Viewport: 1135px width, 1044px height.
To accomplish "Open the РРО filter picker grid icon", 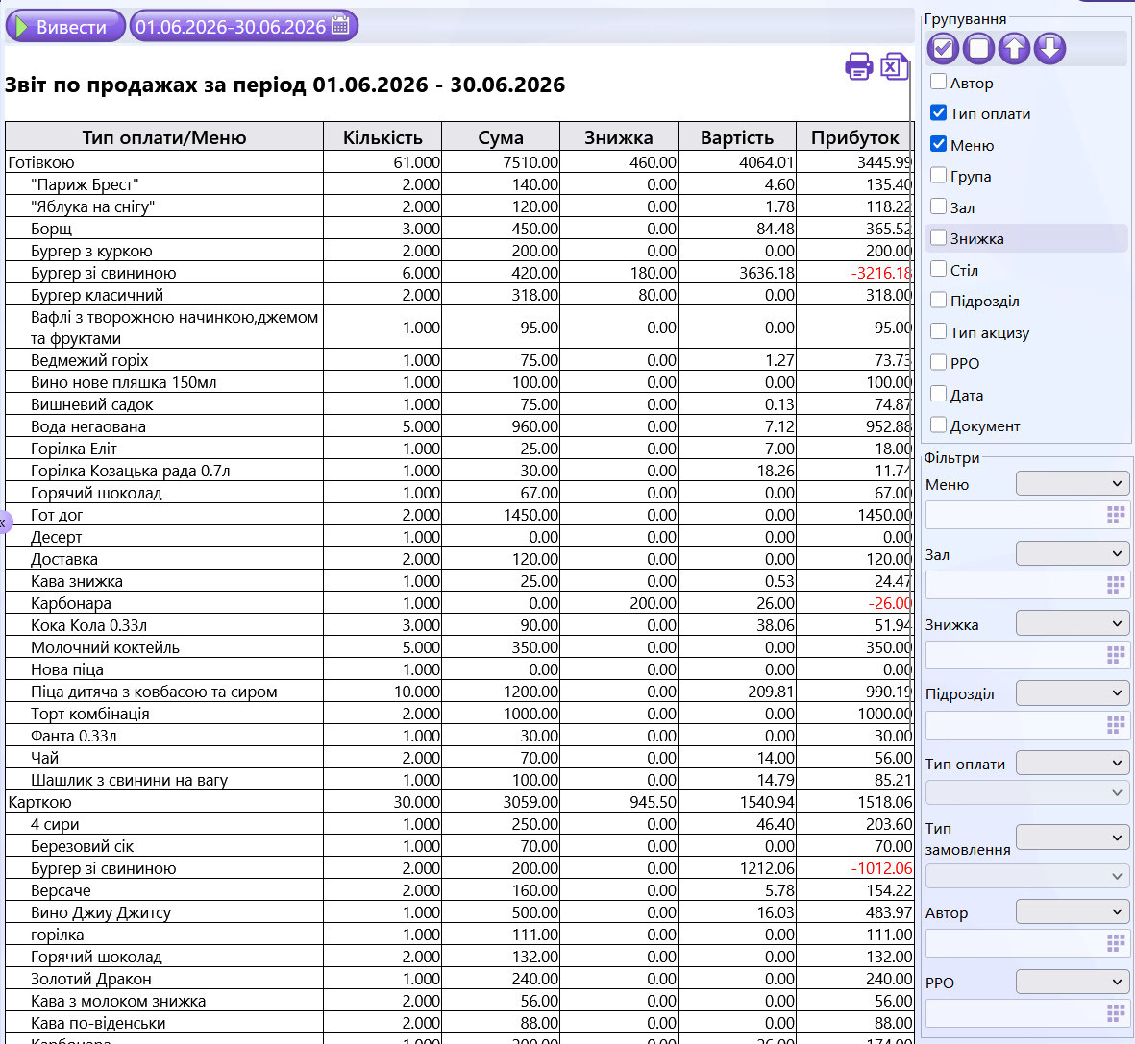I will click(1116, 1013).
